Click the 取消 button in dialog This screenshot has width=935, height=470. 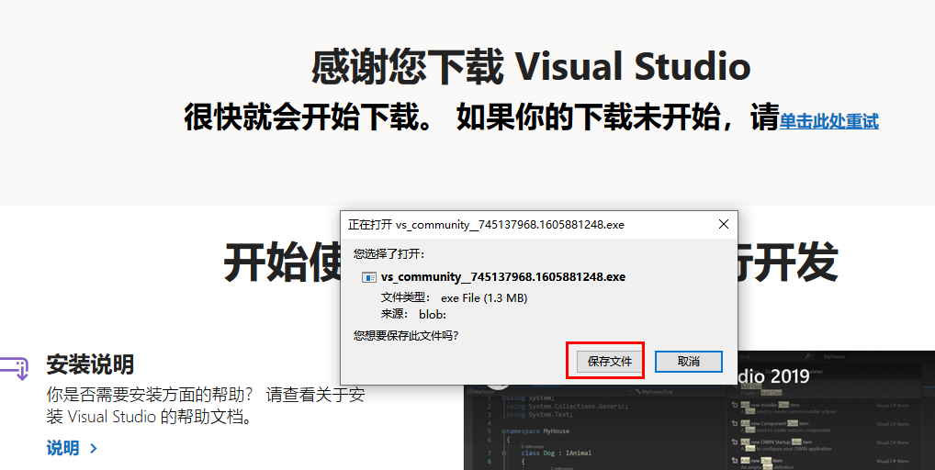click(689, 362)
